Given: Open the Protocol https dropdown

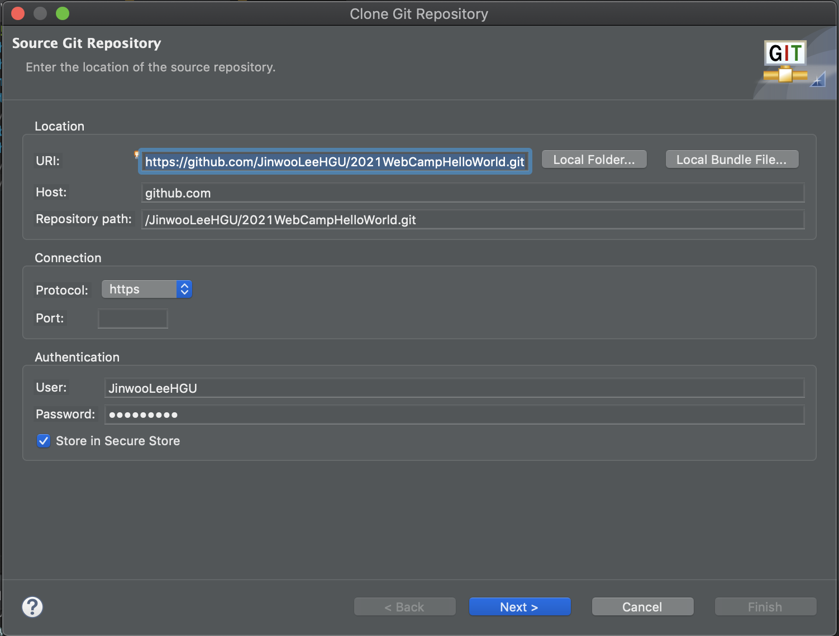Looking at the screenshot, I should tap(147, 289).
